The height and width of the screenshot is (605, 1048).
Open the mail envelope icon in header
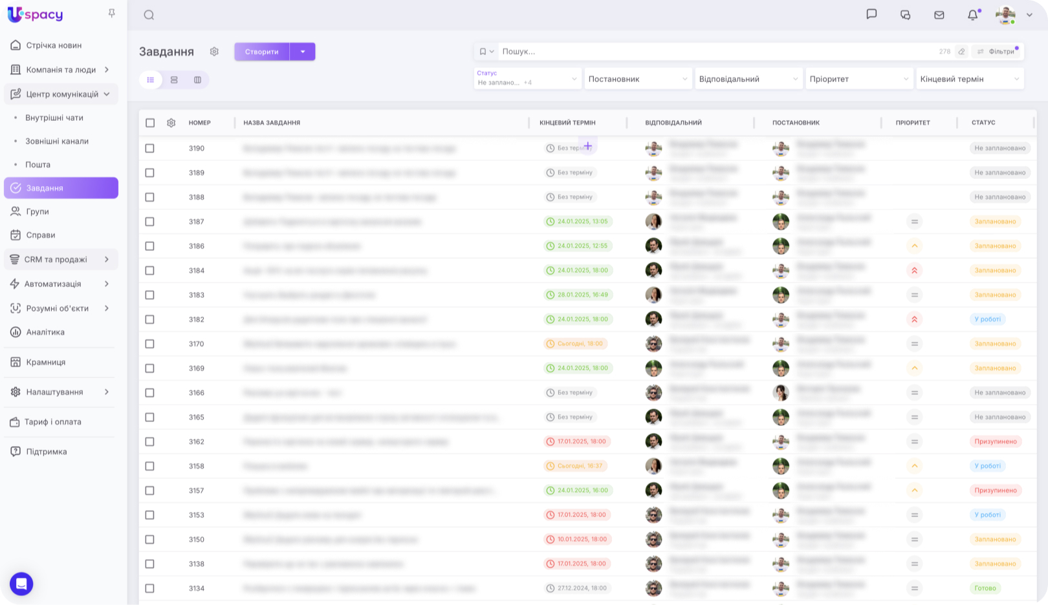939,15
